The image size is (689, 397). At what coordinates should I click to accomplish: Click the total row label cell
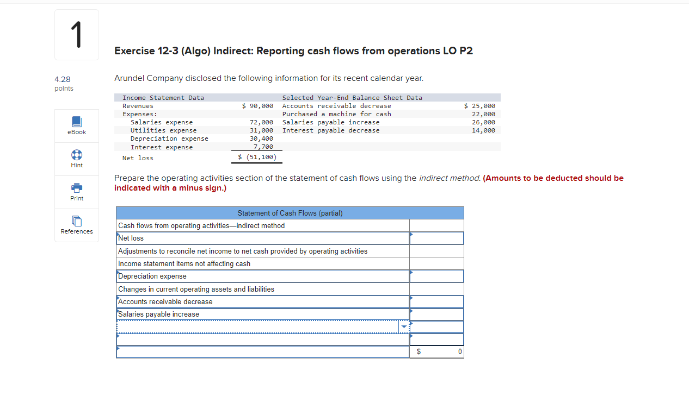click(263, 352)
